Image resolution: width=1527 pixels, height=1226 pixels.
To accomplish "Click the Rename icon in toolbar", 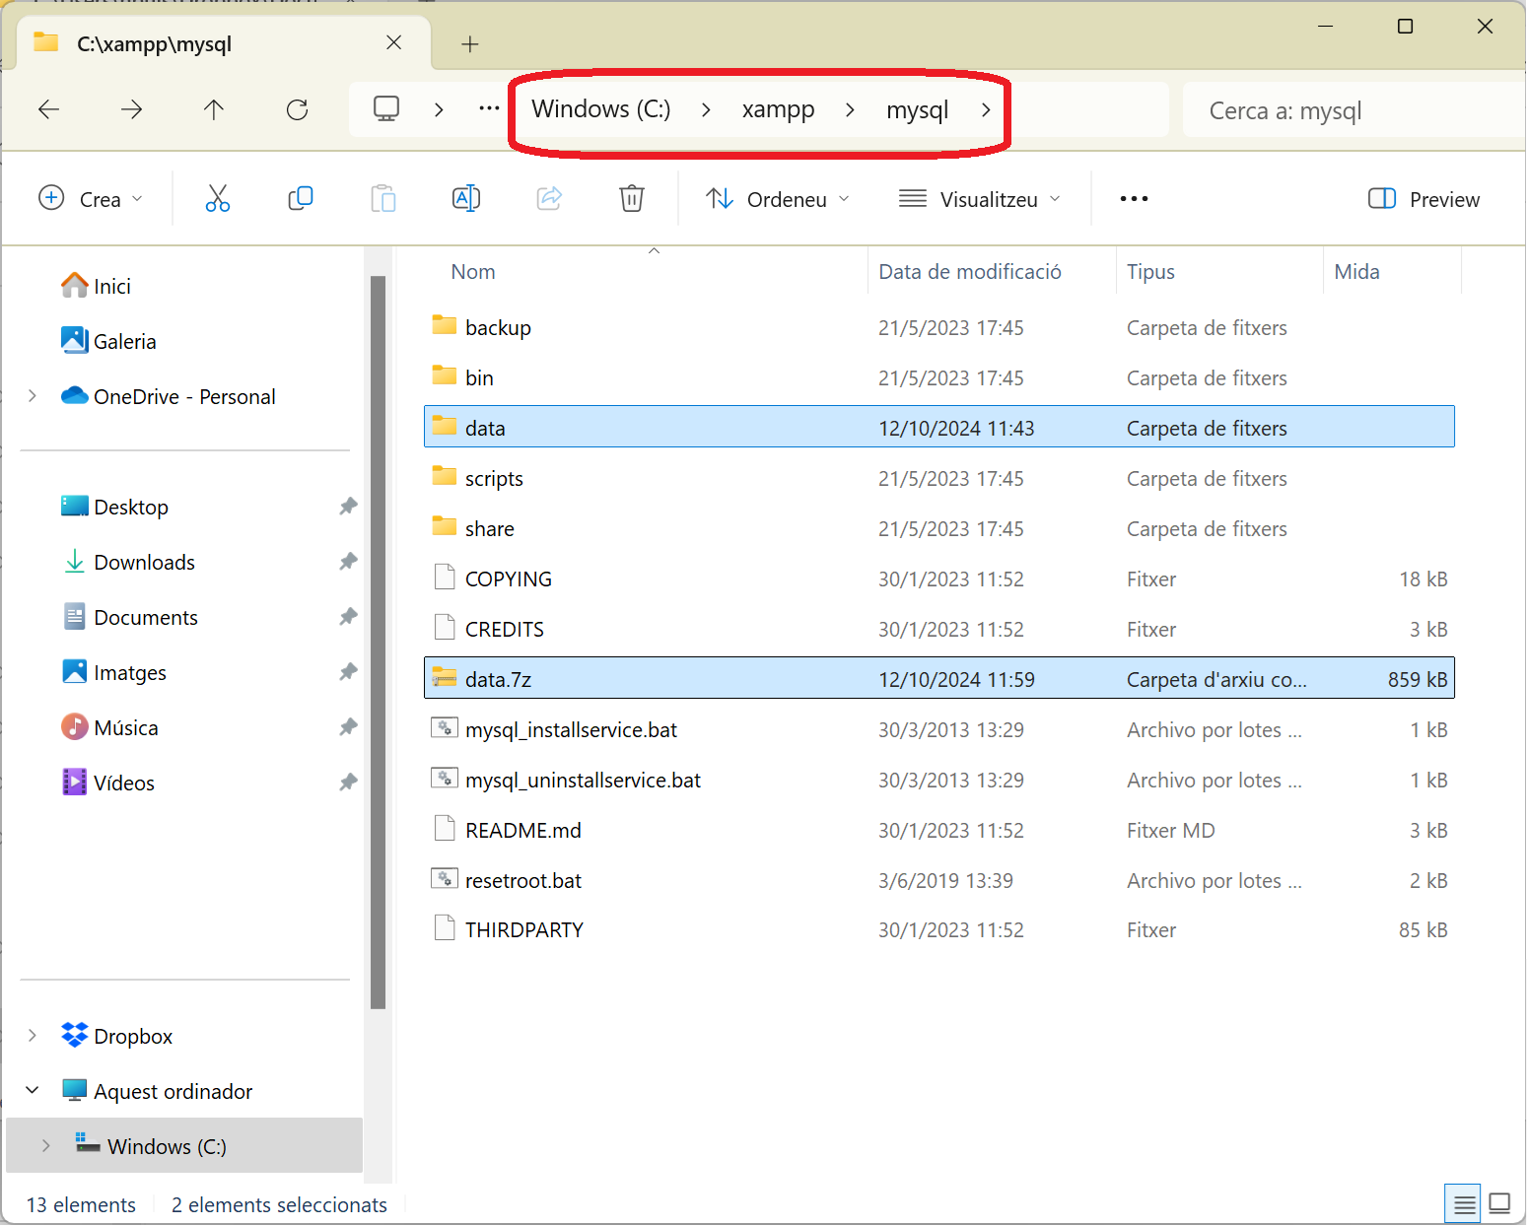I will tap(466, 199).
